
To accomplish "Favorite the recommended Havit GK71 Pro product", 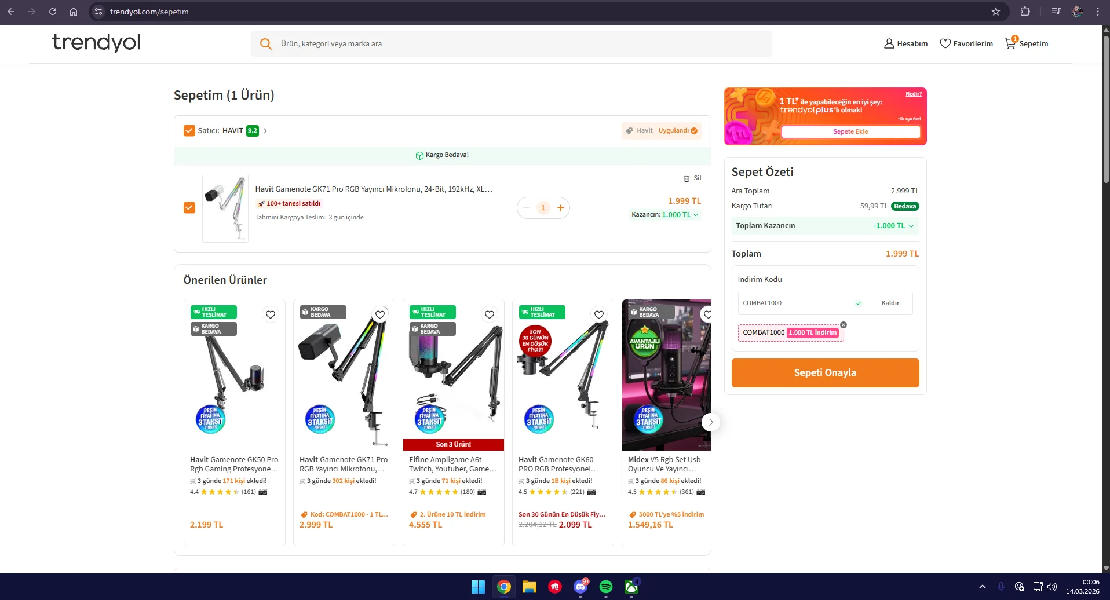I will tap(380, 314).
